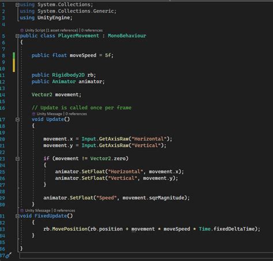The width and height of the screenshot is (273, 261).
Task: Open '0 references' lens above PlayerMovement class
Action: [92, 31]
